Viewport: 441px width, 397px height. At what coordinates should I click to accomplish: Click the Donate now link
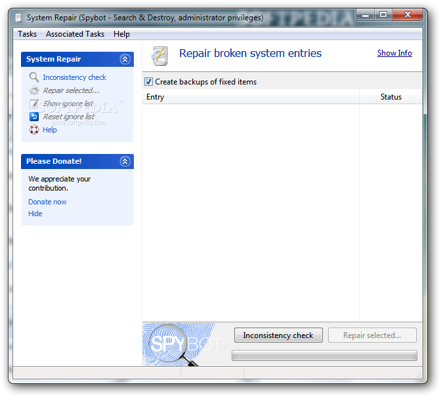coord(47,202)
